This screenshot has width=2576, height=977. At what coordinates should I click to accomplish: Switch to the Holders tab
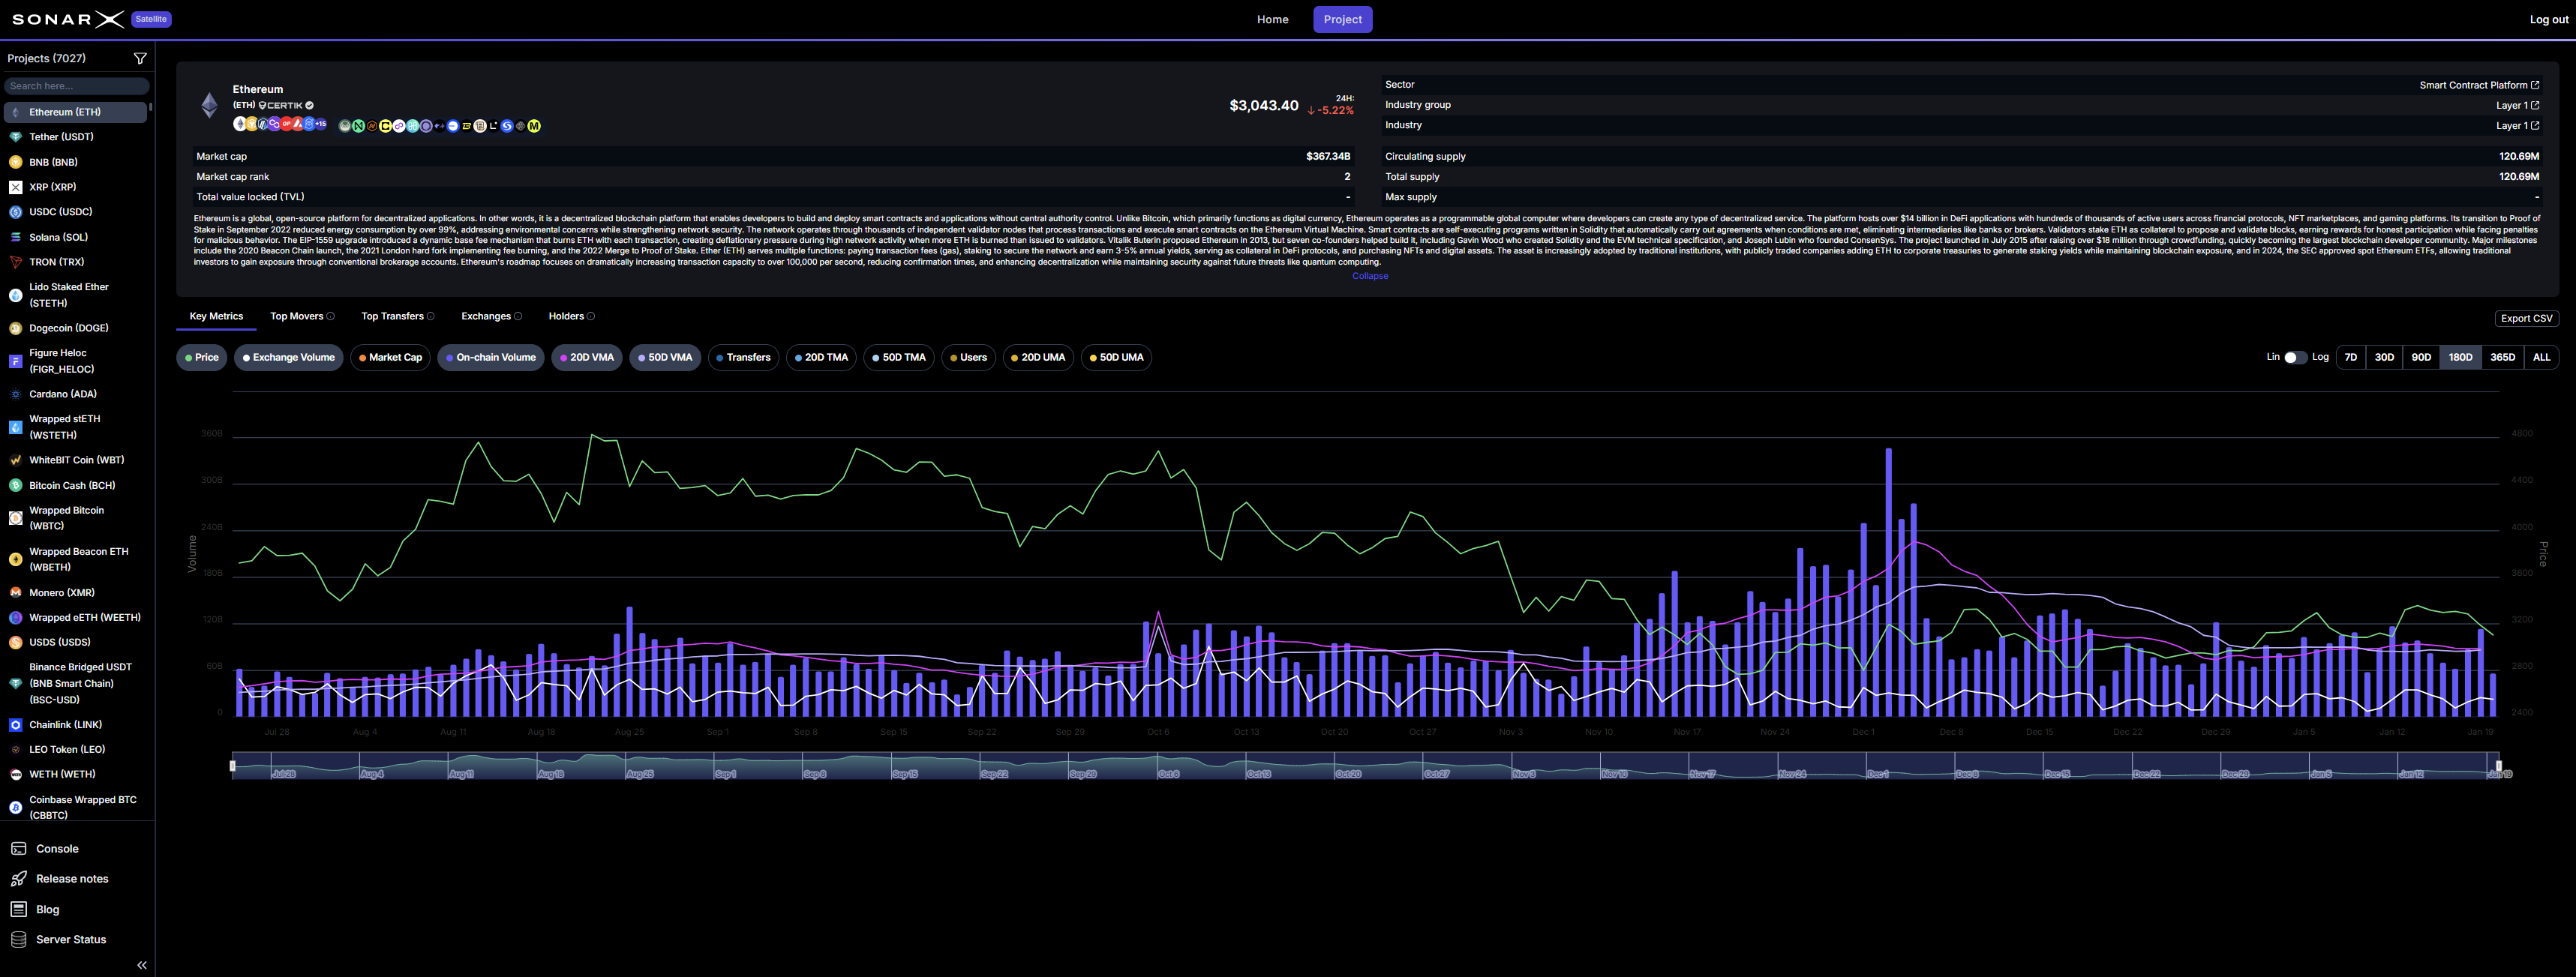point(566,317)
